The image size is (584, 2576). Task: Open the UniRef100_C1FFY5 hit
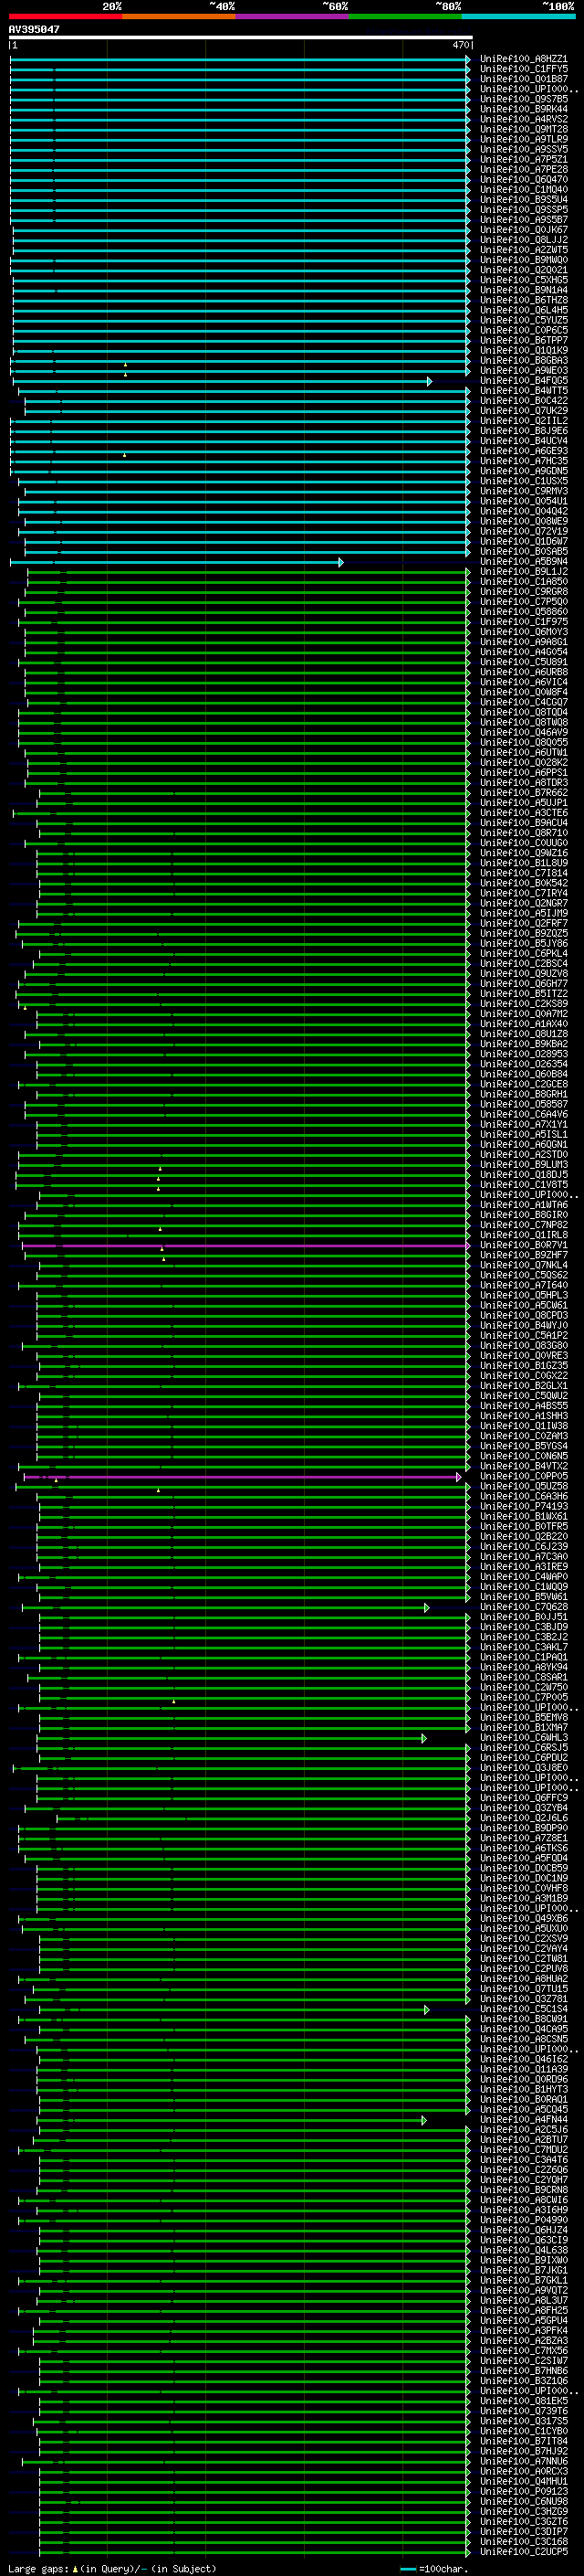[x=523, y=69]
